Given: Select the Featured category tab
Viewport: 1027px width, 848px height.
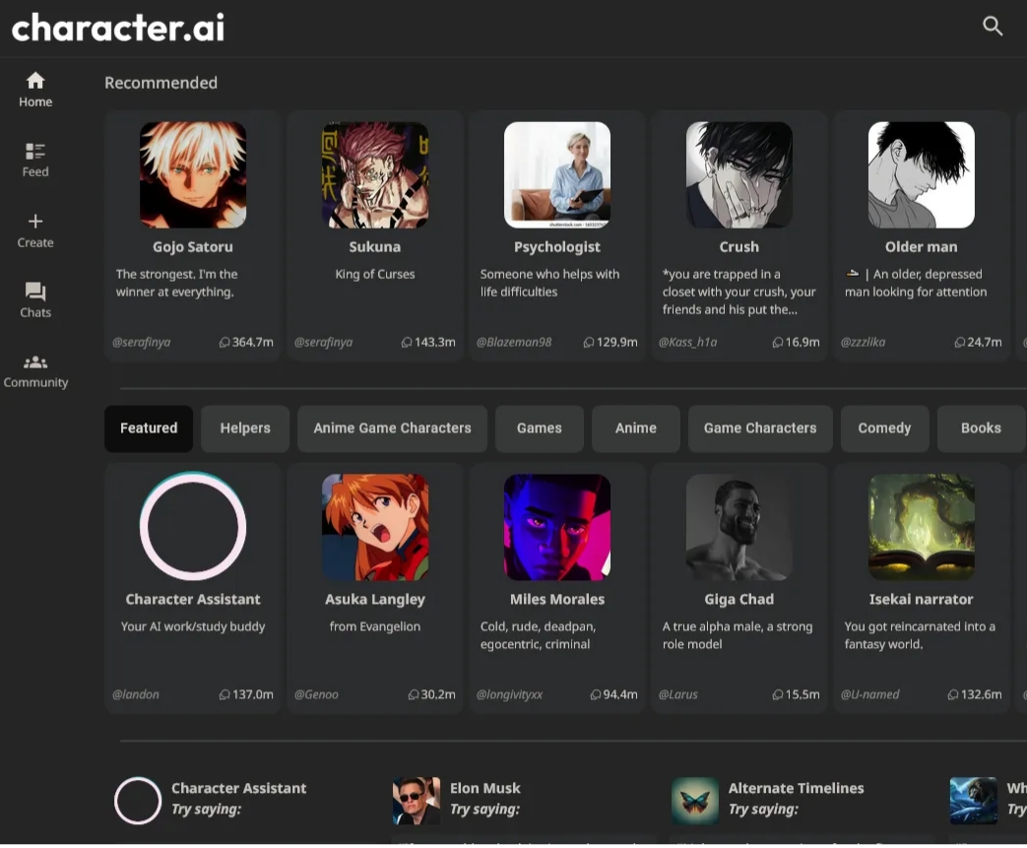Looking at the screenshot, I should 149,428.
